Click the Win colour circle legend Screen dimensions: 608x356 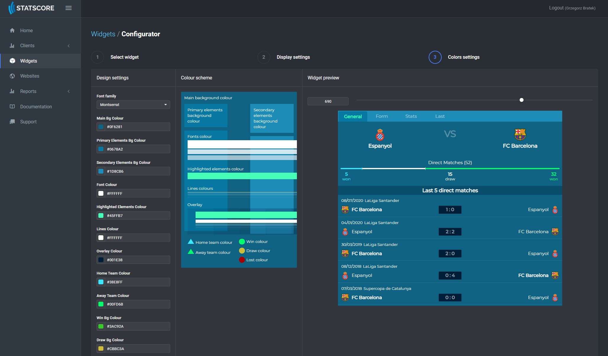coord(242,241)
